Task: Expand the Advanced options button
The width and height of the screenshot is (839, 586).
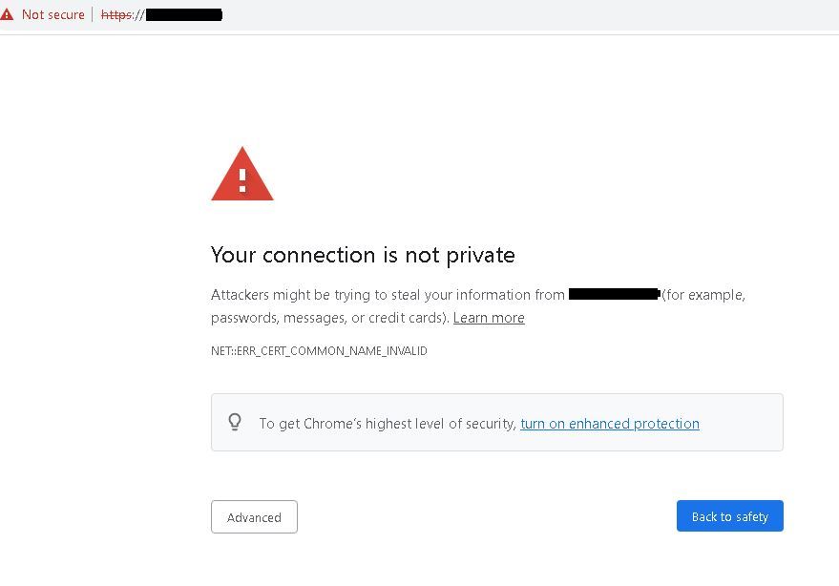Action: (254, 517)
